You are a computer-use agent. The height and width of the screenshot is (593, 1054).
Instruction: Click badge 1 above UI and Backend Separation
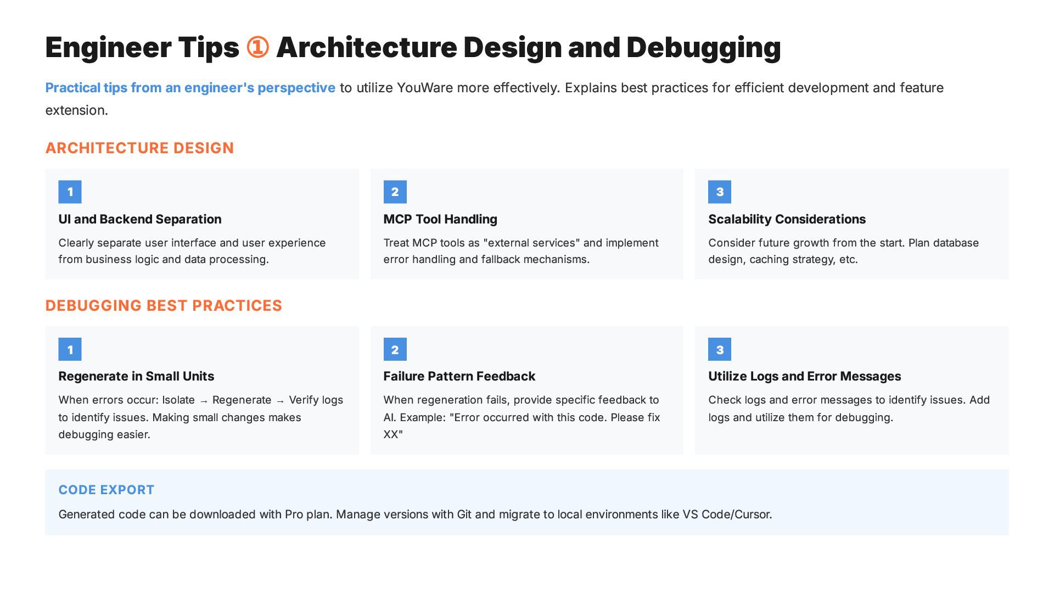coord(70,192)
